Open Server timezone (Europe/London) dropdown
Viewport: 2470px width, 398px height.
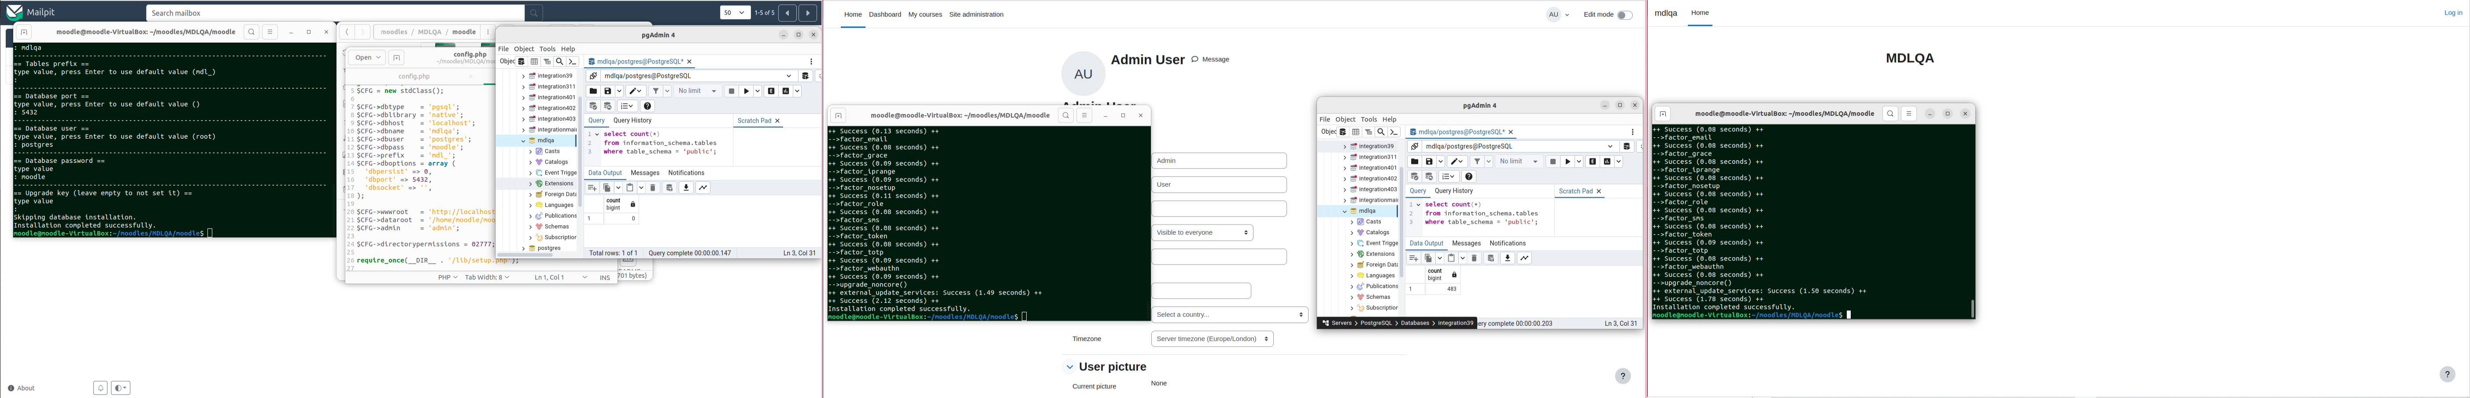(x=1212, y=339)
